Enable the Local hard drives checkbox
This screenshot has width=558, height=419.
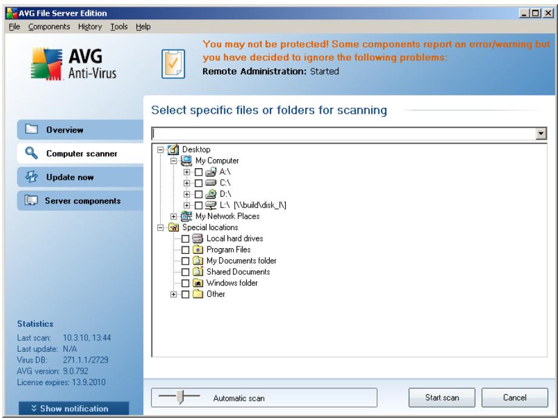pyautogui.click(x=186, y=239)
